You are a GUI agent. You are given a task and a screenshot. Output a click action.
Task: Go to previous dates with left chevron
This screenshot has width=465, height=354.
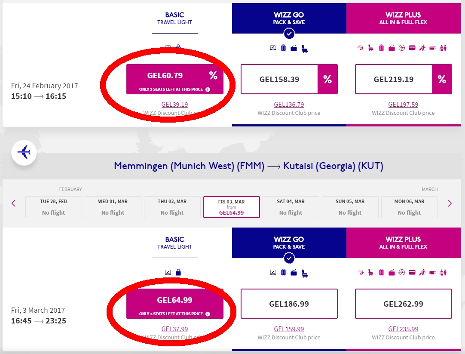pyautogui.click(x=13, y=203)
